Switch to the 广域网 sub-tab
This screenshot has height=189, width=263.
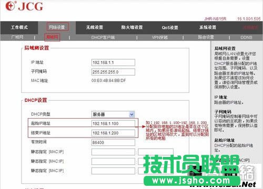(17, 37)
